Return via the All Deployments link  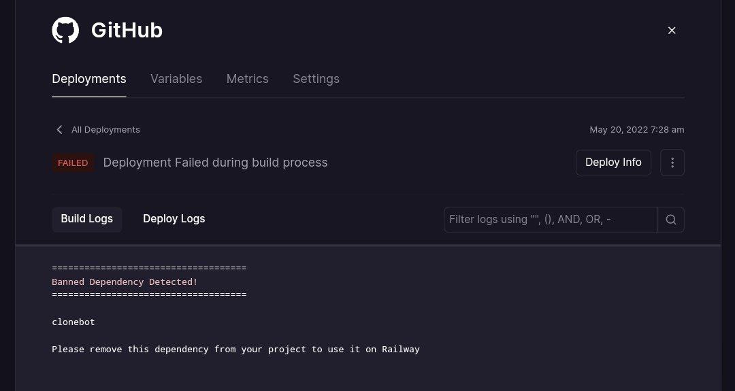pyautogui.click(x=105, y=130)
